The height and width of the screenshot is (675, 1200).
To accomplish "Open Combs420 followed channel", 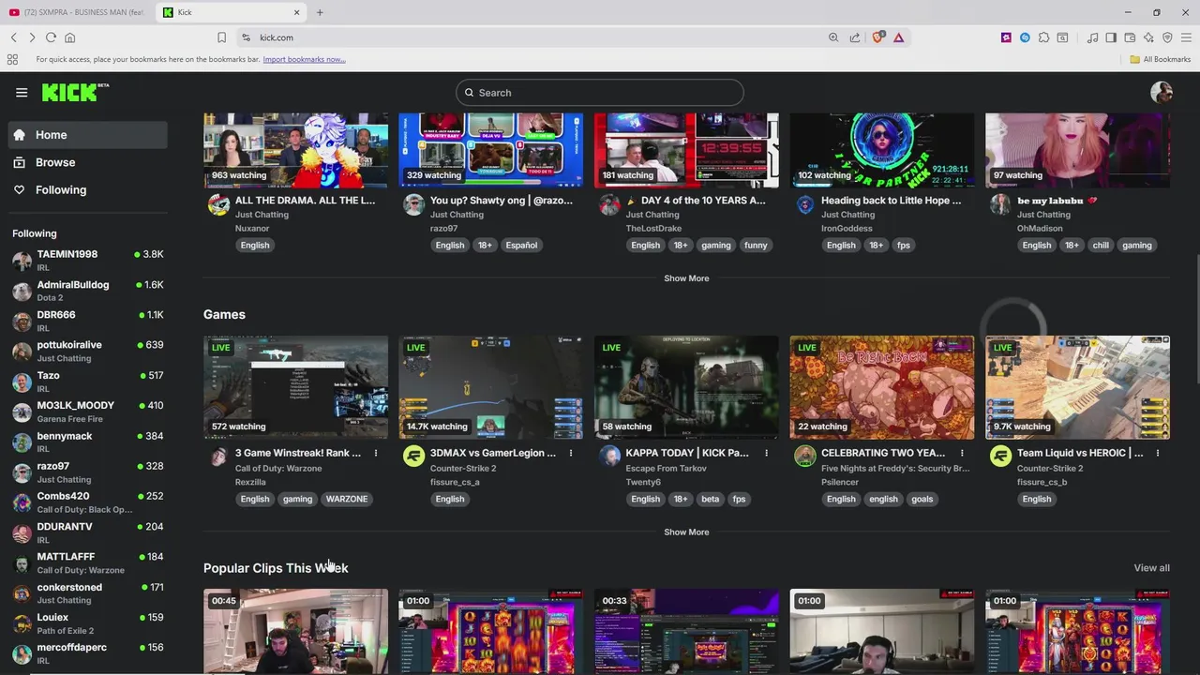I will click(x=88, y=502).
